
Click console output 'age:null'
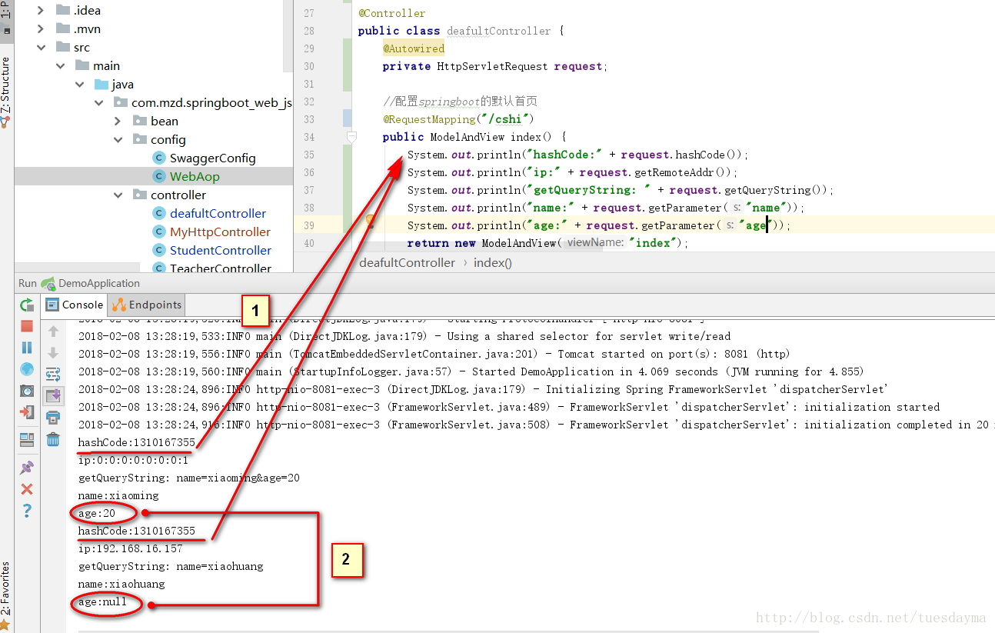click(x=102, y=601)
